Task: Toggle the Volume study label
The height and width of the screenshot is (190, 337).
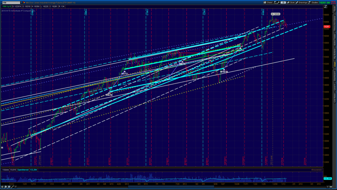Action: pyautogui.click(x=6, y=170)
